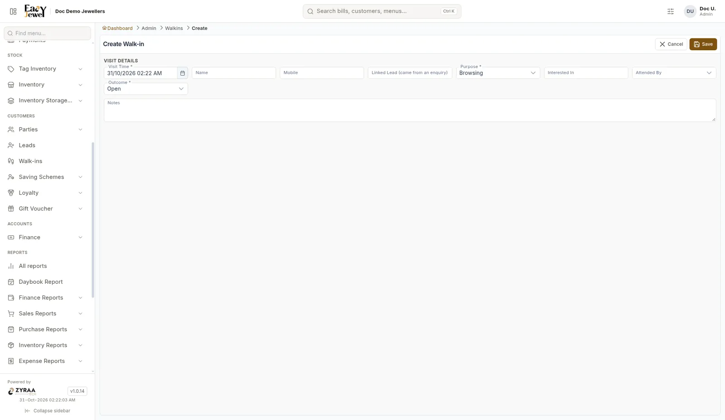Image resolution: width=725 pixels, height=420 pixels.
Task: Expand the Expense Reports submenu chevron
Action: coord(80,361)
